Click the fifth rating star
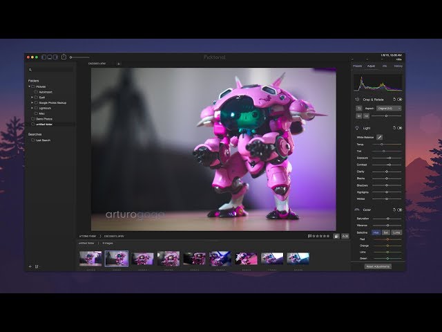 [327, 236]
